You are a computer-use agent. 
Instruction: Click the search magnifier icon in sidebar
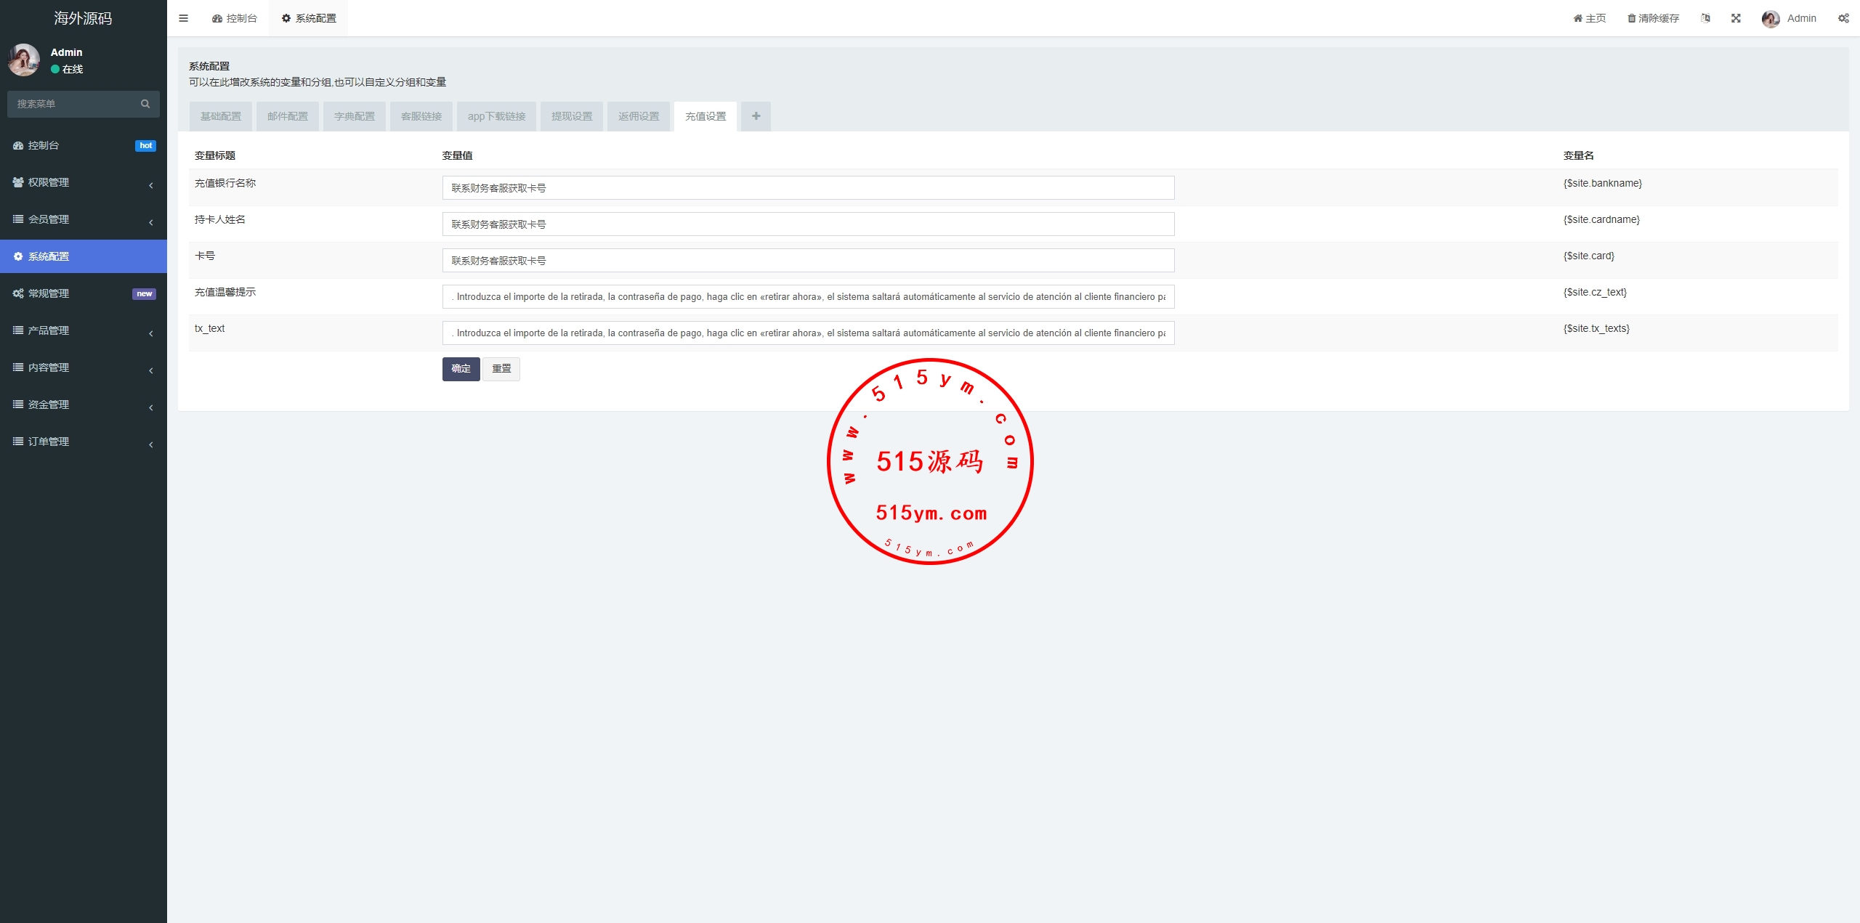tap(145, 104)
